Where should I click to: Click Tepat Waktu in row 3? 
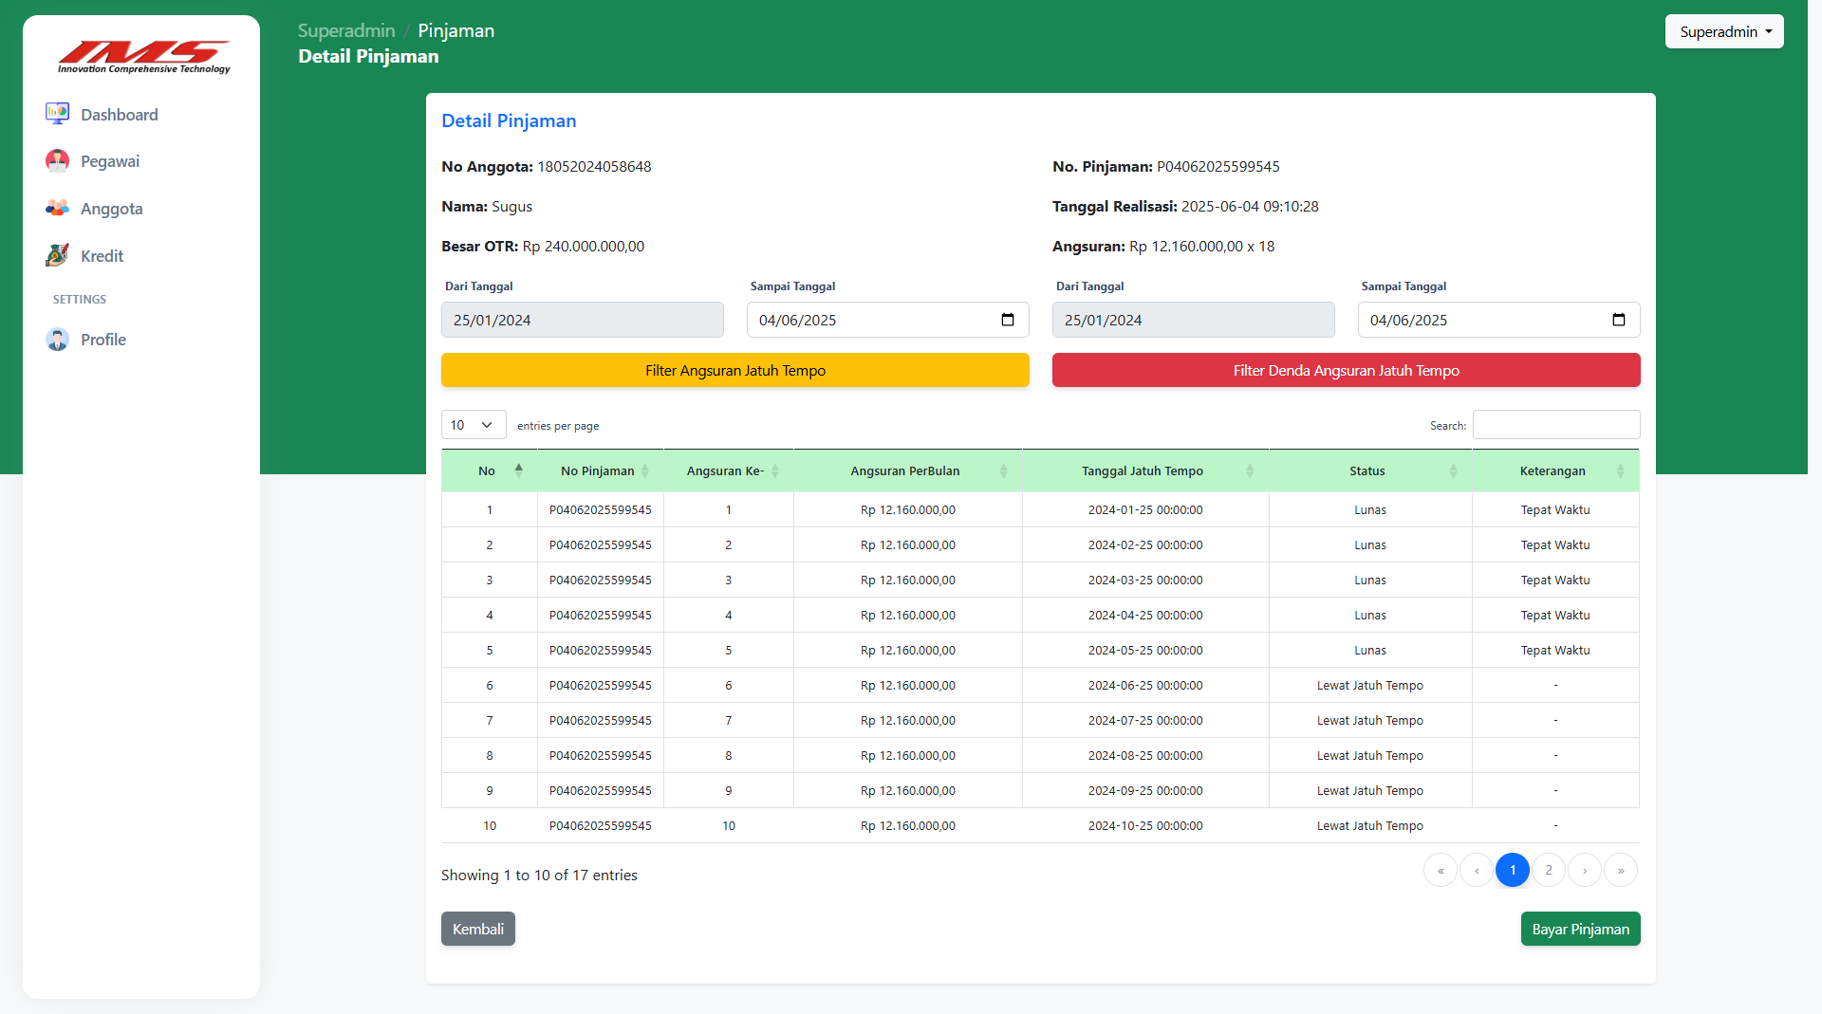point(1555,580)
